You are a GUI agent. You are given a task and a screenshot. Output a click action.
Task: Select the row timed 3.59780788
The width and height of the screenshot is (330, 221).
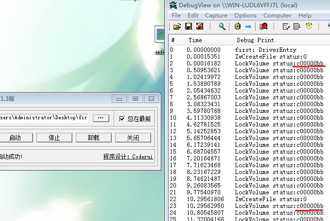click(249, 111)
